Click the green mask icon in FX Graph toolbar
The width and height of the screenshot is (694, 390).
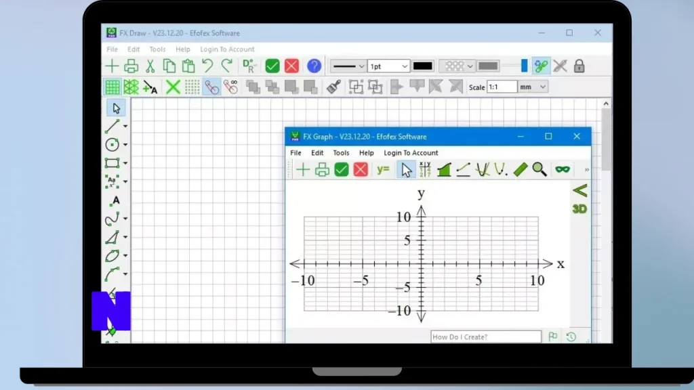pos(563,169)
